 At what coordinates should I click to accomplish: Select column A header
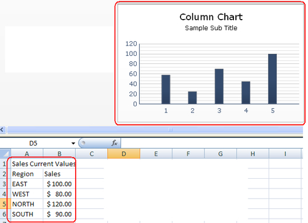[x=27, y=154]
